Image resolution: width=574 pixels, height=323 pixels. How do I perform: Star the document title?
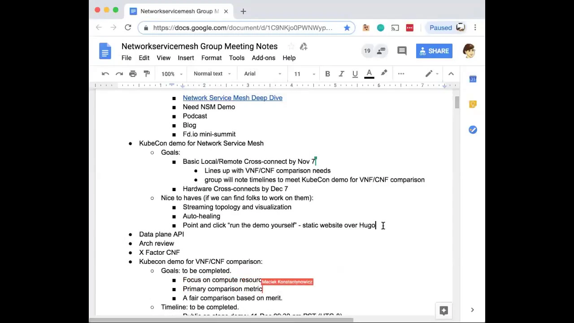point(291,46)
